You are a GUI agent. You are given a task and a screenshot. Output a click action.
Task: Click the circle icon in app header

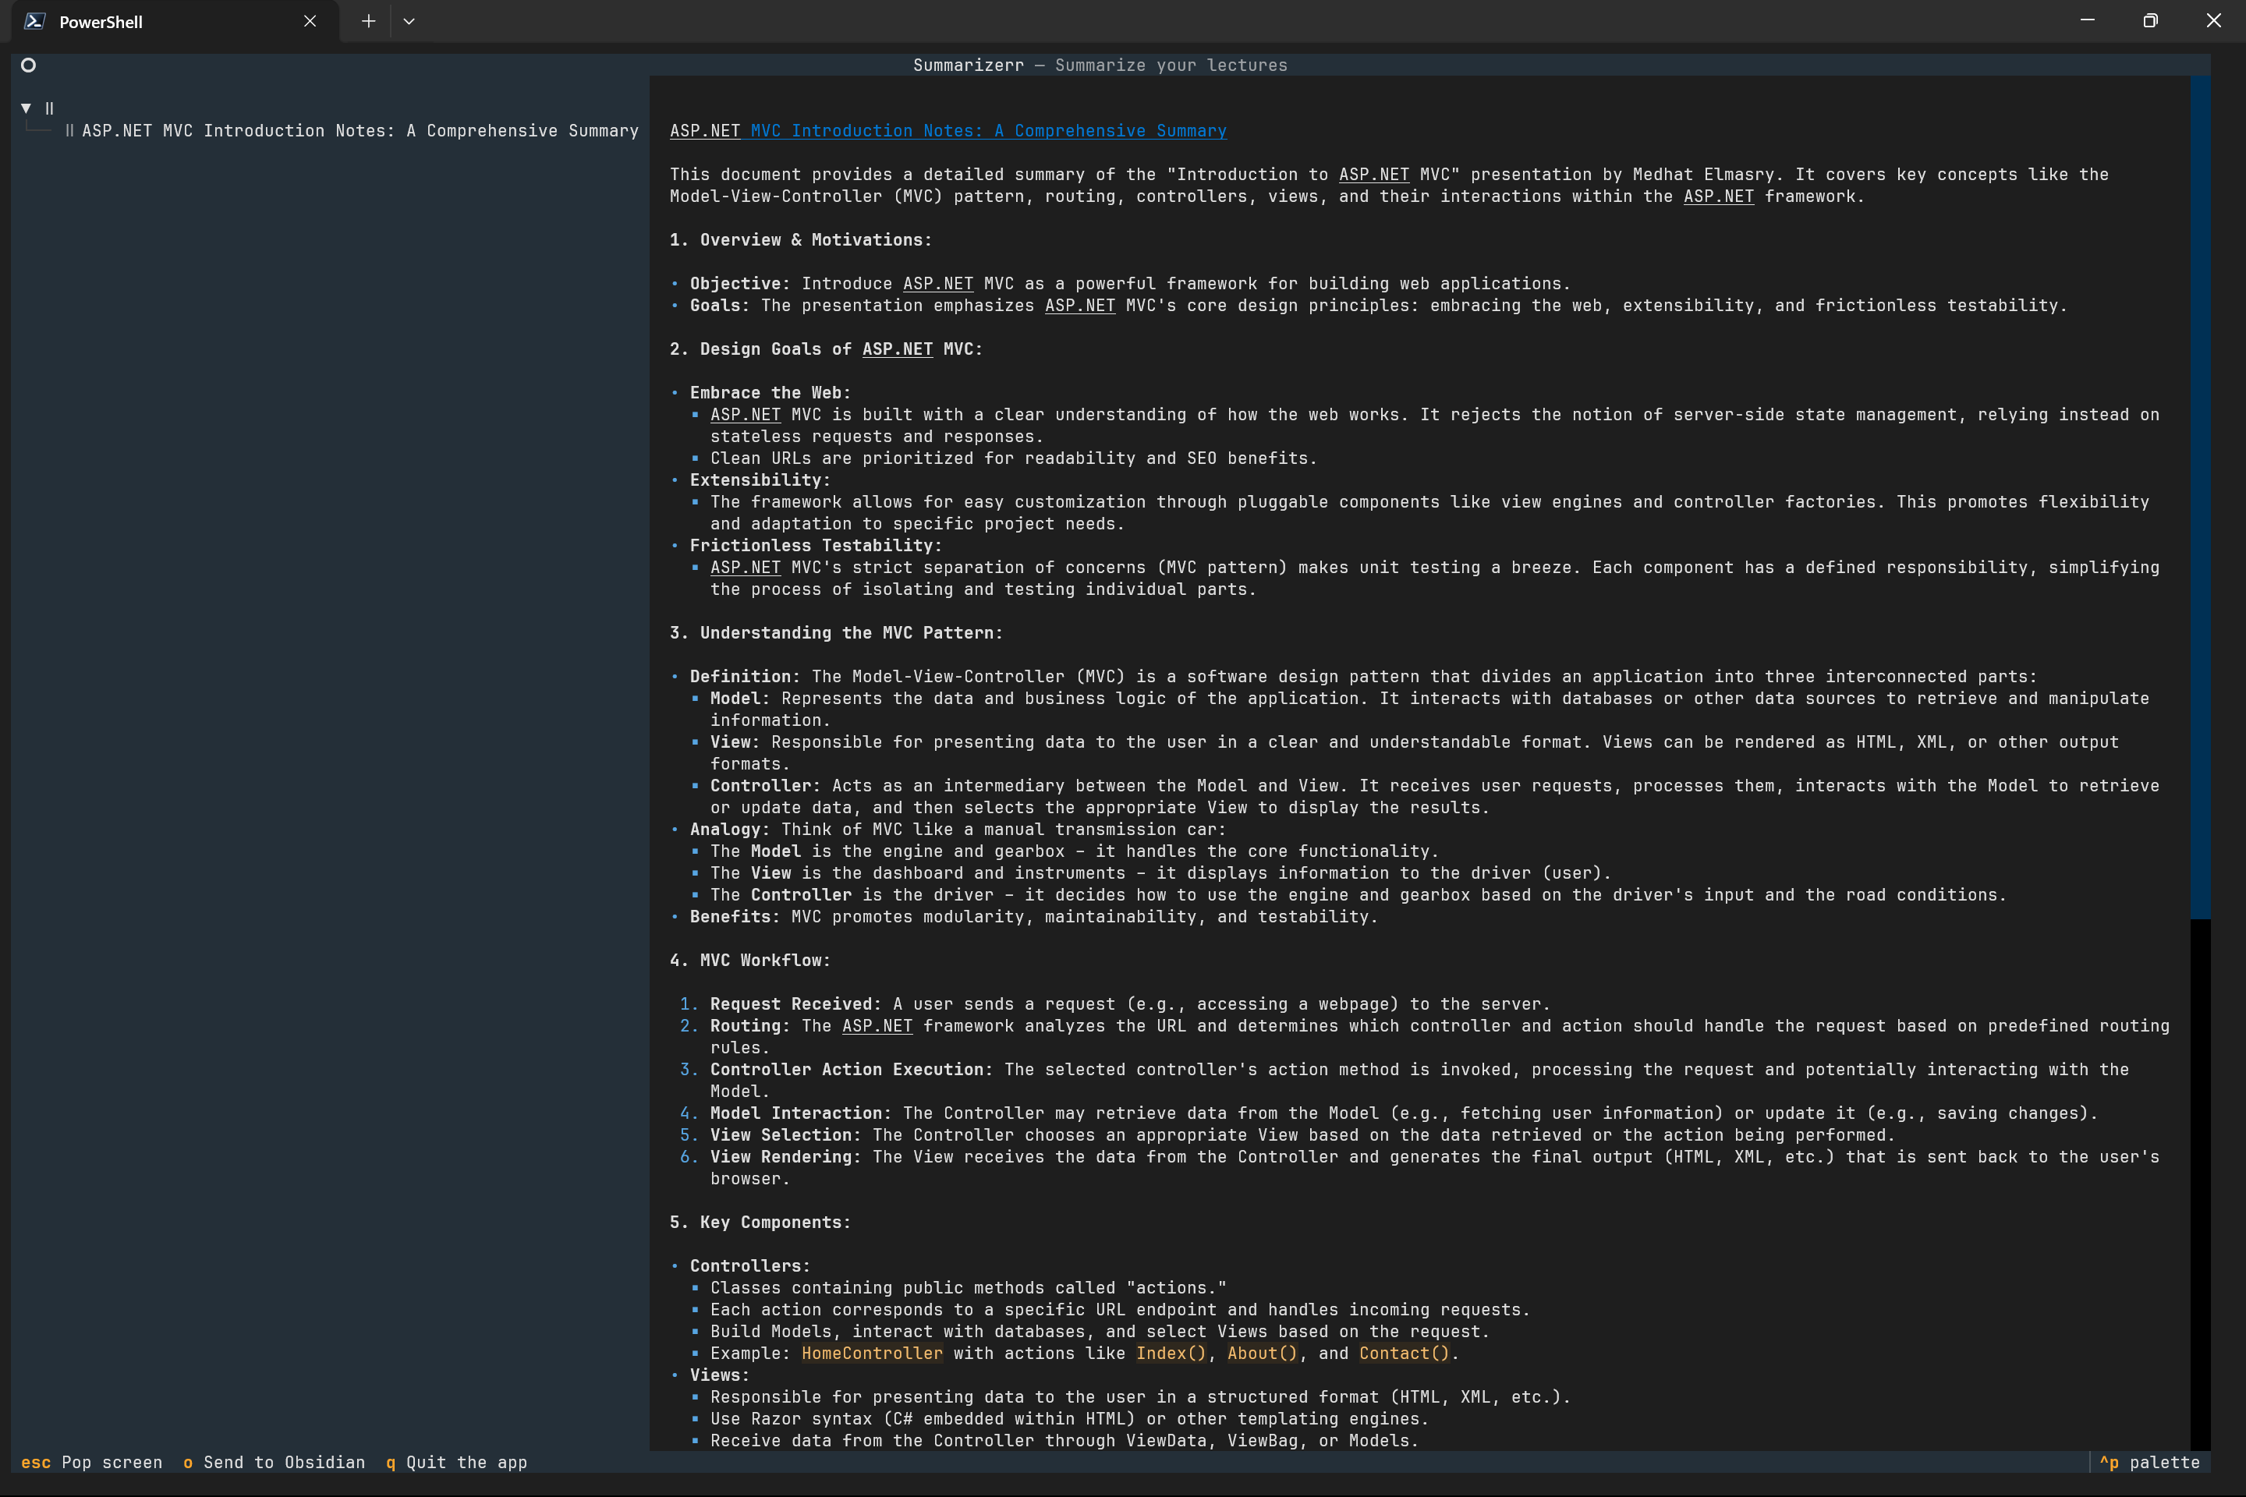tap(29, 65)
